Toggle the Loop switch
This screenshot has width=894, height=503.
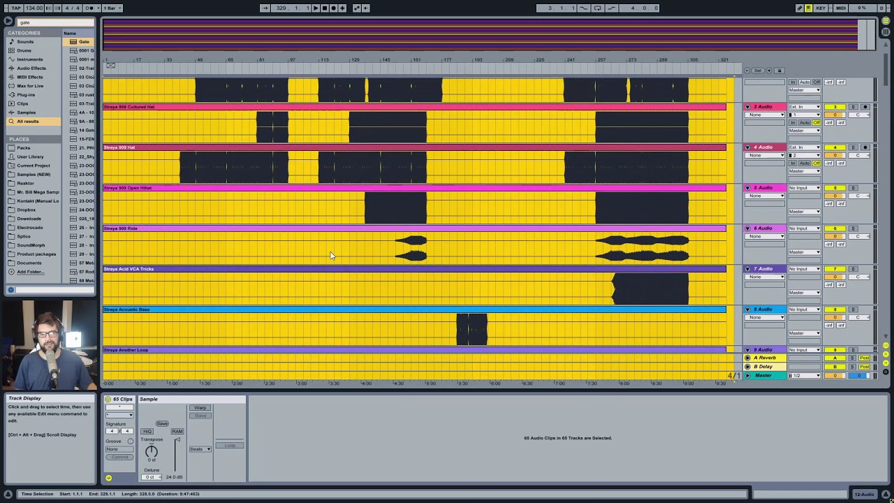click(597, 8)
